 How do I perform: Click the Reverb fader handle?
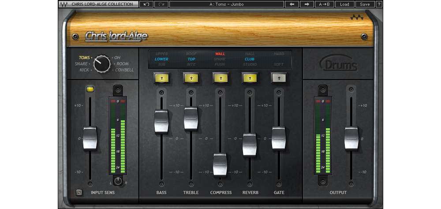[x=250, y=144]
